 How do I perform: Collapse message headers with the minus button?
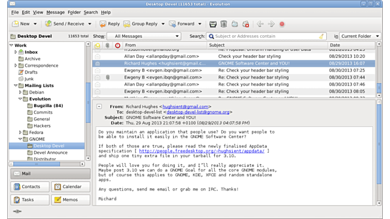point(99,106)
